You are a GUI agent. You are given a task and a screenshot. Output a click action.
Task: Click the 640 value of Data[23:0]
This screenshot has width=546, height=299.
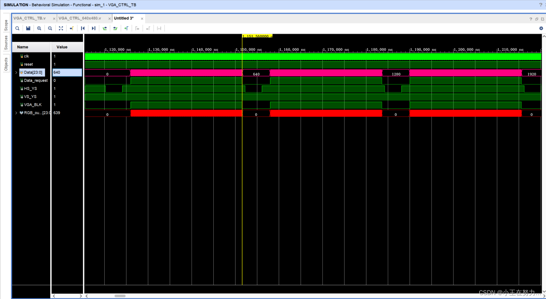point(67,72)
